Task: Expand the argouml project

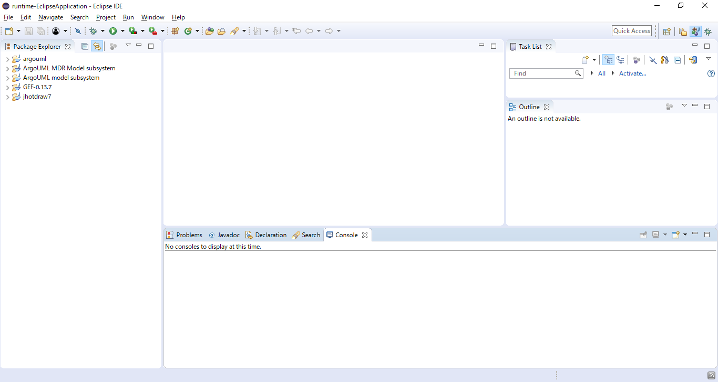Action: tap(7, 59)
